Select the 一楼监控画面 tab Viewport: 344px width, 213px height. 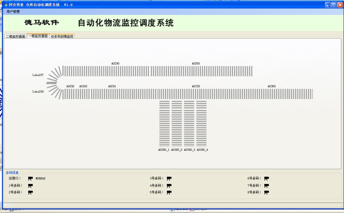pyautogui.click(x=38, y=36)
